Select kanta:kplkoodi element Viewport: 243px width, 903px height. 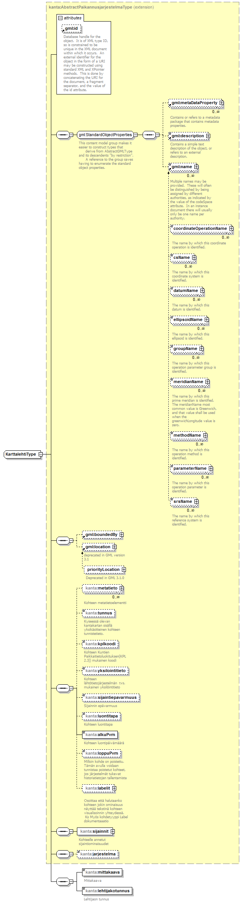(100, 644)
